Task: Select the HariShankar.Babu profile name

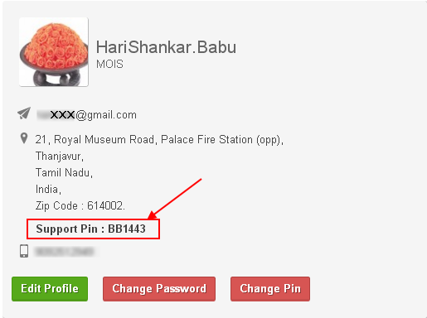Action: pos(166,47)
